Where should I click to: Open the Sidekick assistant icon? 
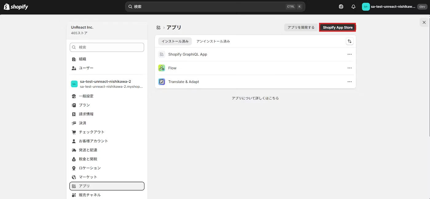pos(341,7)
